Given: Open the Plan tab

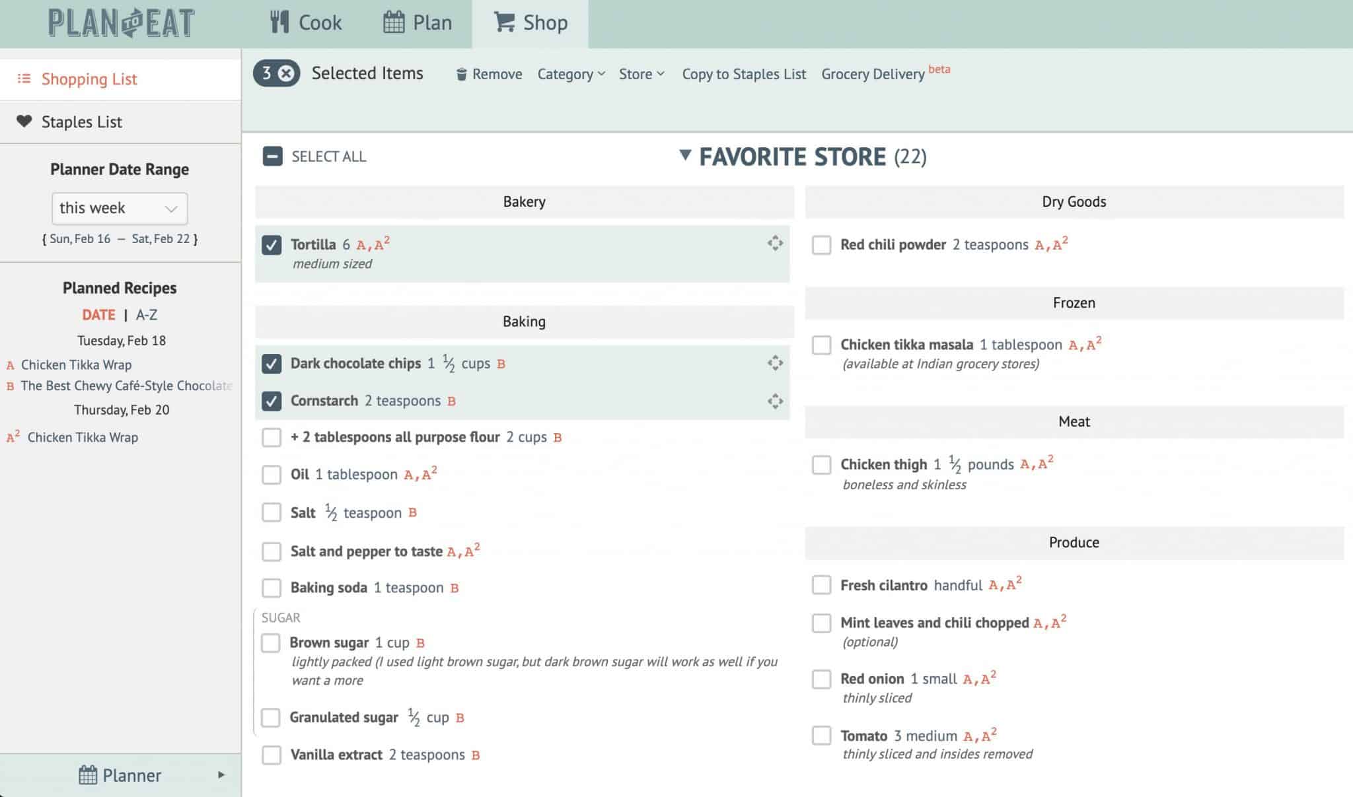Looking at the screenshot, I should pyautogui.click(x=418, y=23).
